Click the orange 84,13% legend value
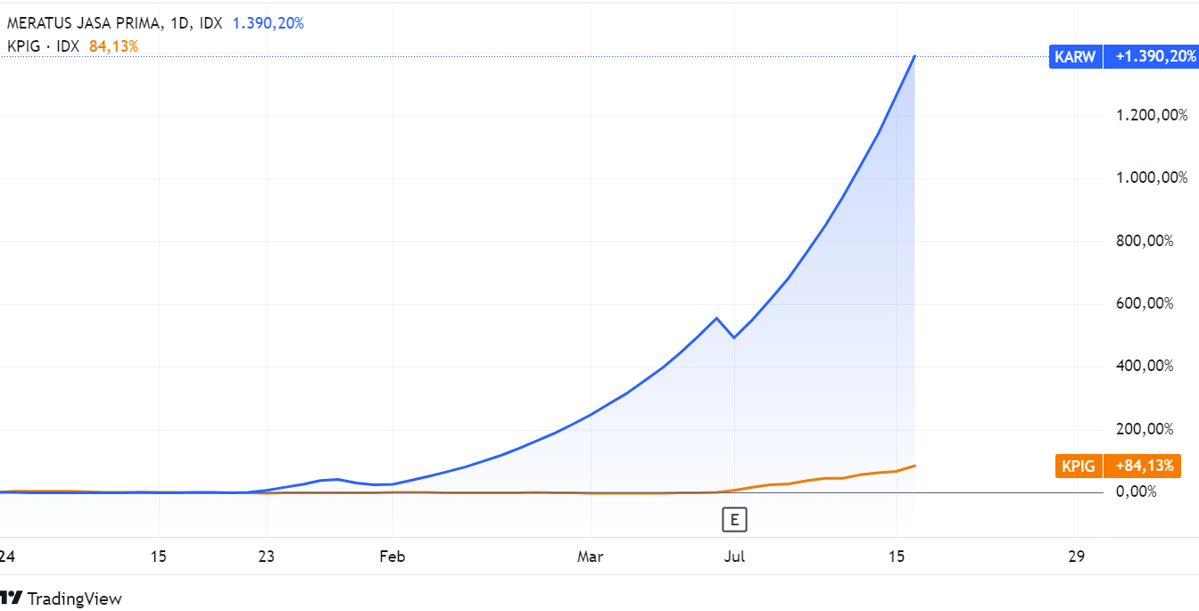 (114, 46)
